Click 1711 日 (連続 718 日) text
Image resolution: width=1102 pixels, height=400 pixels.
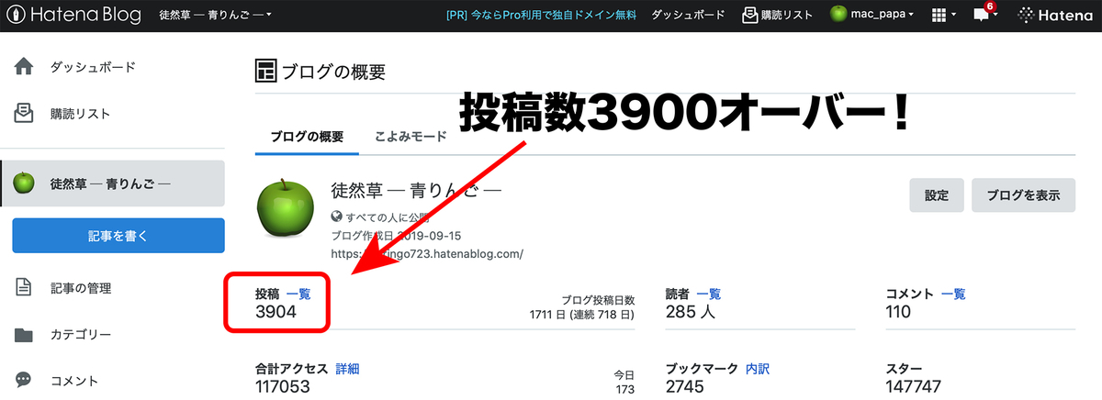tap(582, 316)
